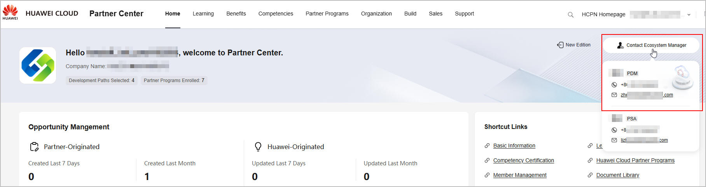Open the Contact Ecosystem Manager dropdown

coord(652,45)
